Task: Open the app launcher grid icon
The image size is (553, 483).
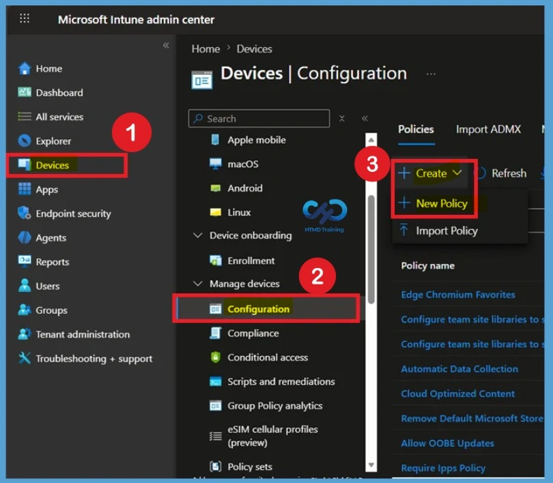Action: pyautogui.click(x=25, y=18)
